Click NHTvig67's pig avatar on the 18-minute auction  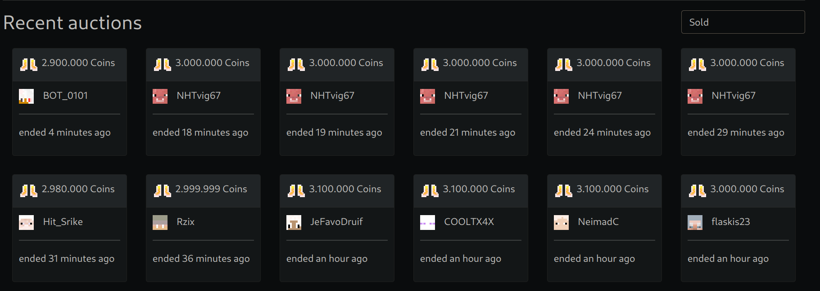(x=161, y=96)
